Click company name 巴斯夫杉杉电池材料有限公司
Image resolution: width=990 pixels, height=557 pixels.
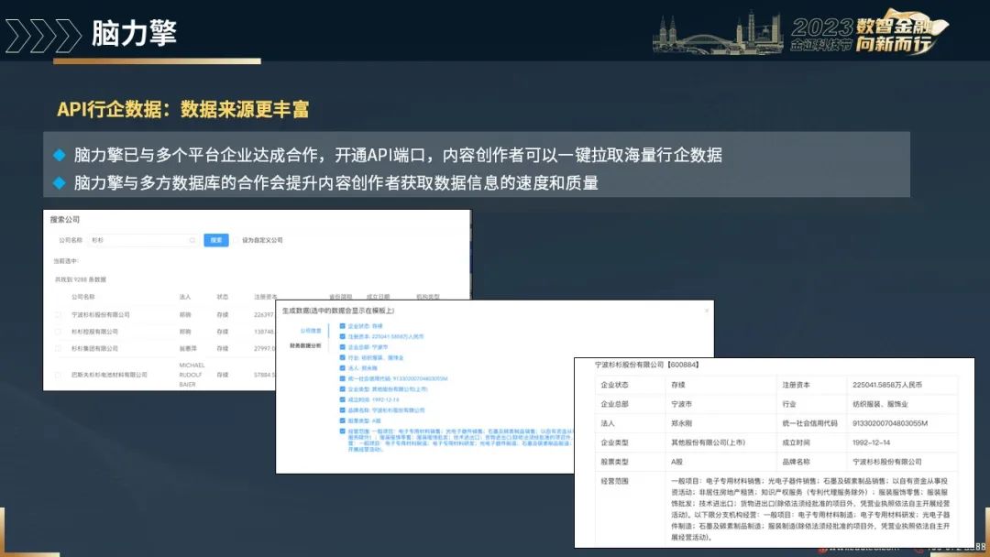pos(109,375)
